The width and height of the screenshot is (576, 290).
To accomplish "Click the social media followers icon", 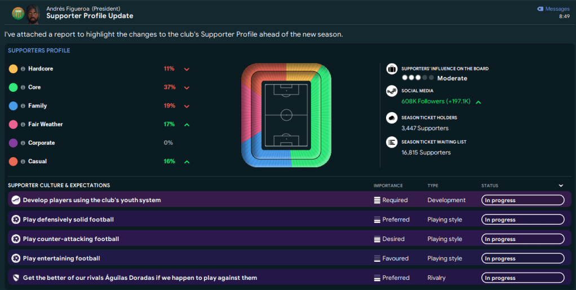I will pyautogui.click(x=392, y=91).
